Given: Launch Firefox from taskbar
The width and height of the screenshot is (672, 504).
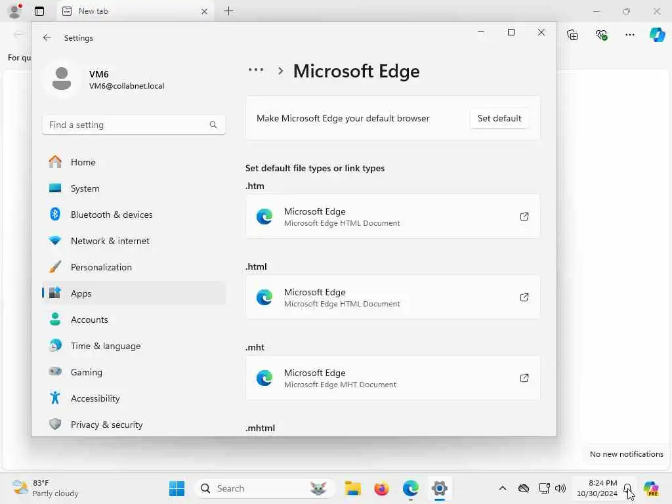Looking at the screenshot, I should point(381,488).
